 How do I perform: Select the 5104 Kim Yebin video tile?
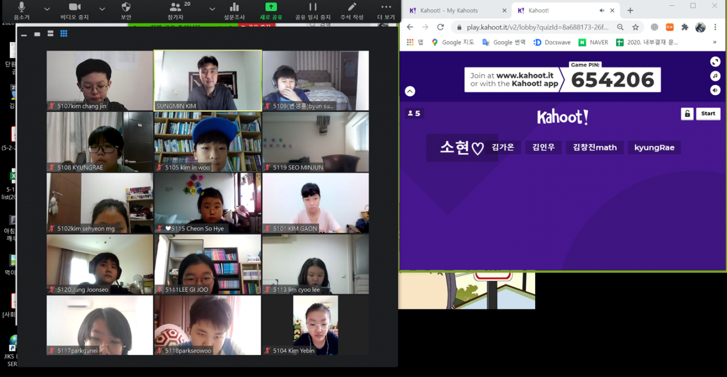[315, 325]
